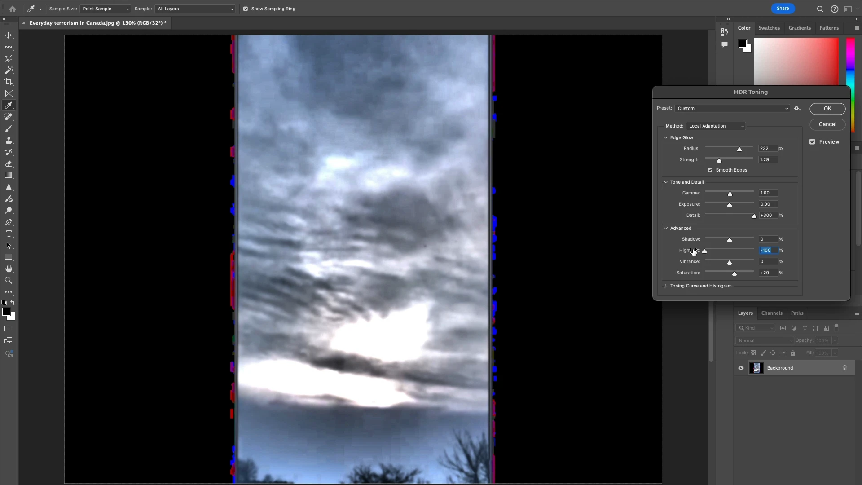Open the Method Local Adaptation dropdown
Viewport: 862px width, 485px height.
tap(716, 126)
